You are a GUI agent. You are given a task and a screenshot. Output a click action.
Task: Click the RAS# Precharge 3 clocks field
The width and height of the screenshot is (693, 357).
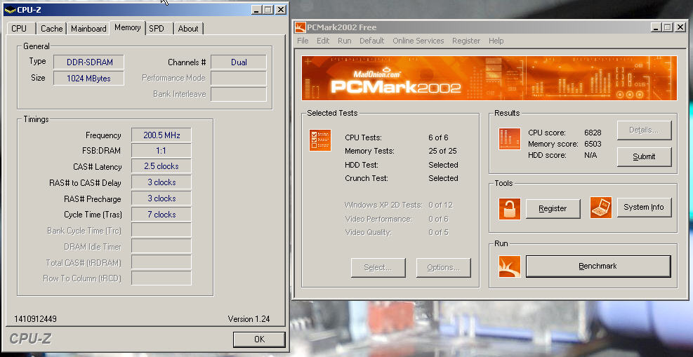161,198
